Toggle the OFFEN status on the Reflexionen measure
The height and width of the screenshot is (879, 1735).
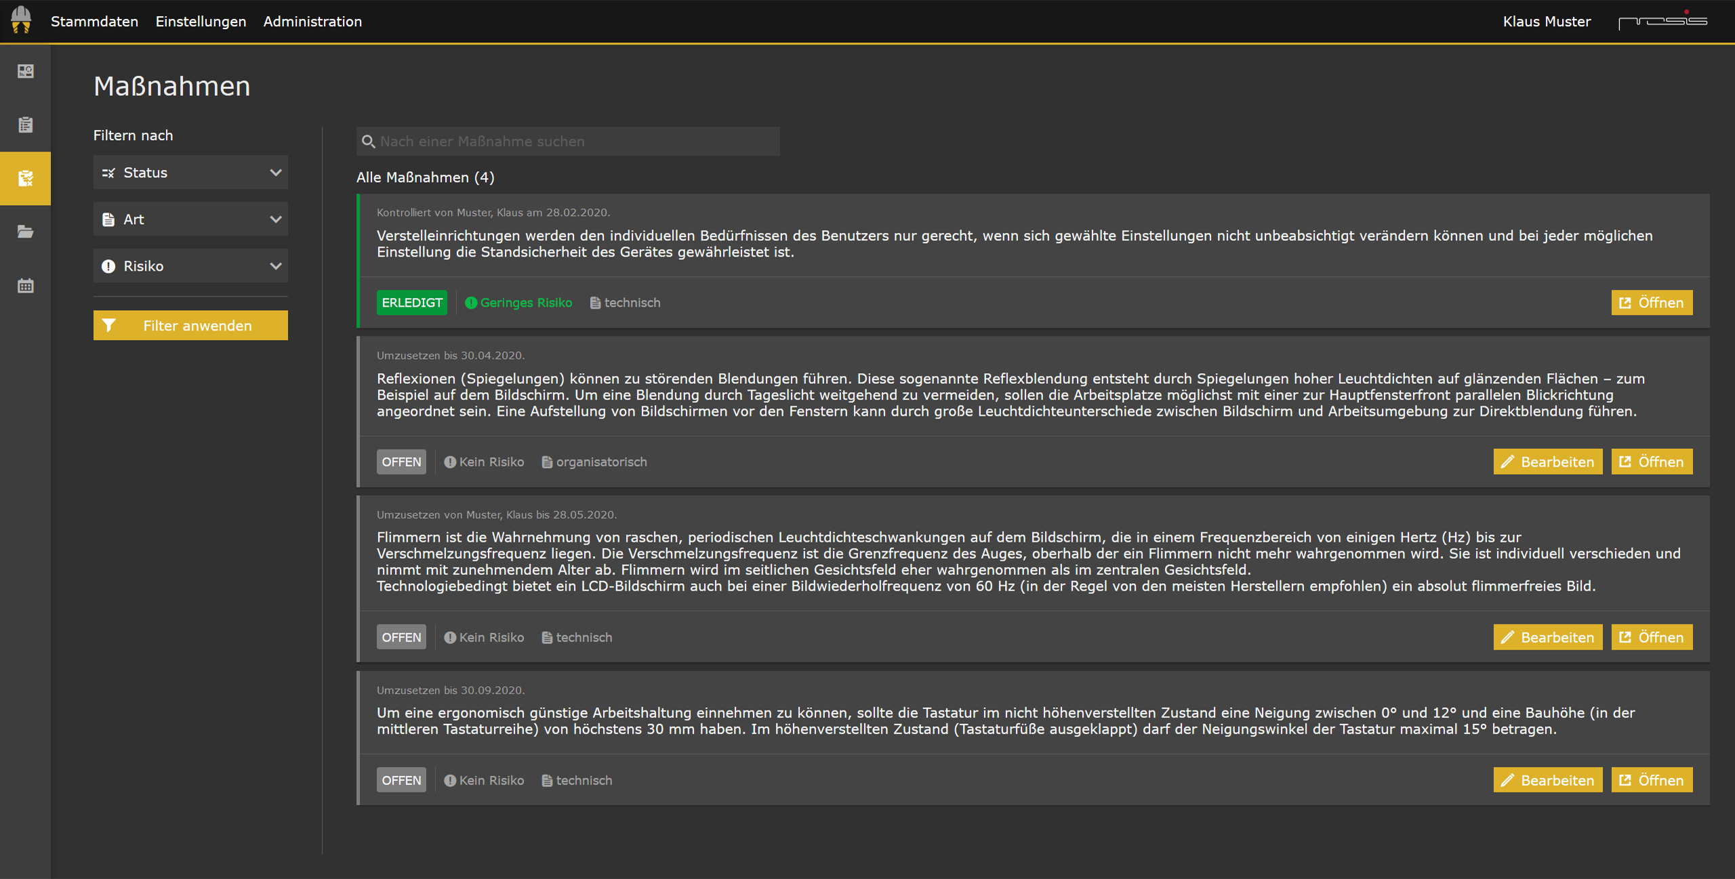401,461
